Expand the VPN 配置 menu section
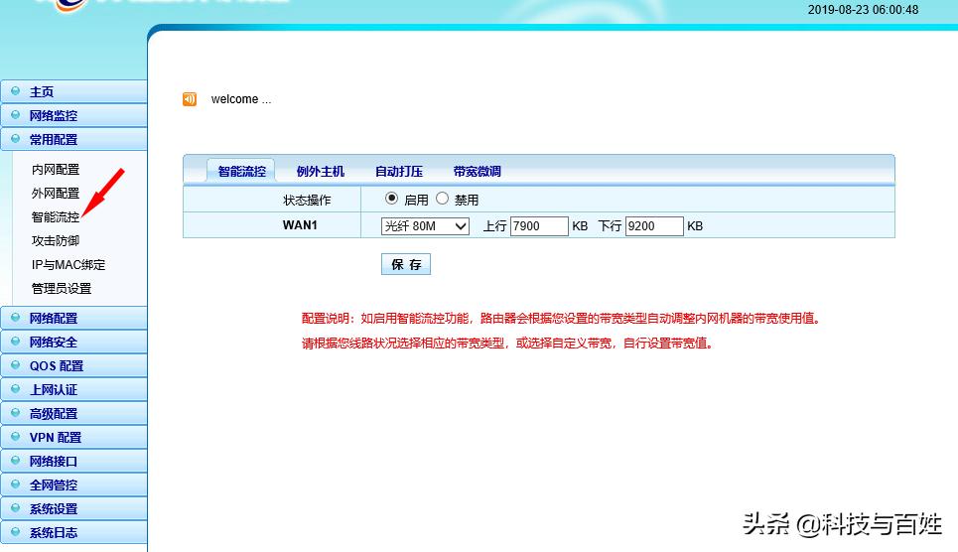 (73, 437)
